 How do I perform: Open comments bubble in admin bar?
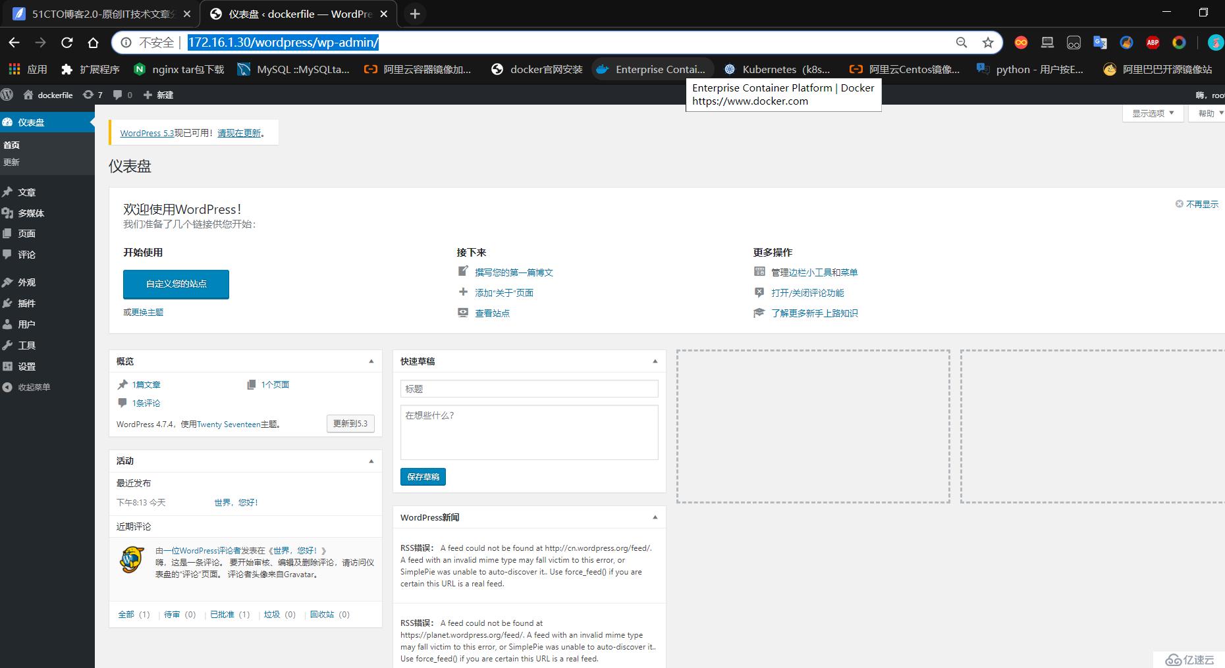122,95
